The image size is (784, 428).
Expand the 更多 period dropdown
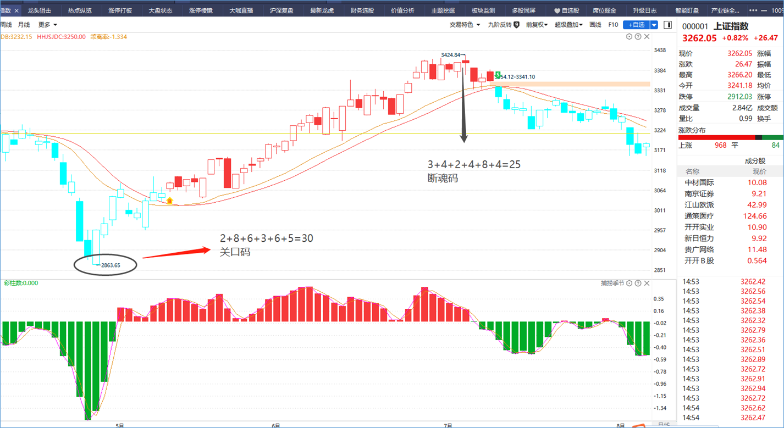pos(47,25)
